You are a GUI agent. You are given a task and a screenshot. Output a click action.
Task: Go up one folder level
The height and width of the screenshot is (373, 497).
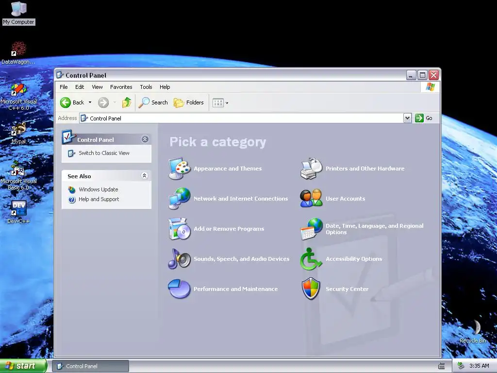(x=127, y=102)
